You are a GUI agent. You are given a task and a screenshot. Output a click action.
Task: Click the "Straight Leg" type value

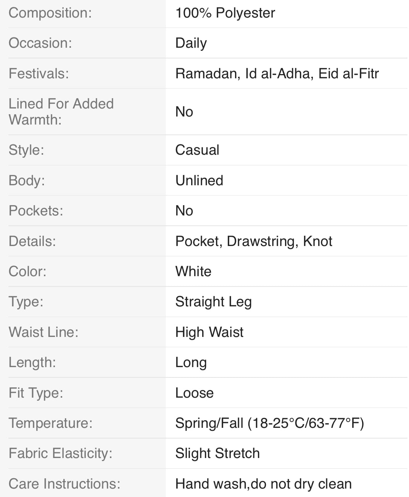click(x=213, y=301)
